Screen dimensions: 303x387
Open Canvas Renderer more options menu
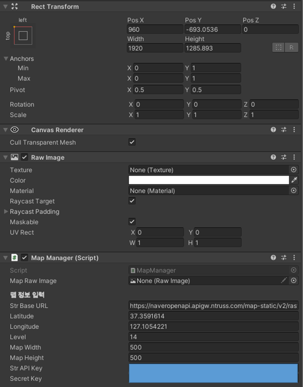tap(294, 130)
